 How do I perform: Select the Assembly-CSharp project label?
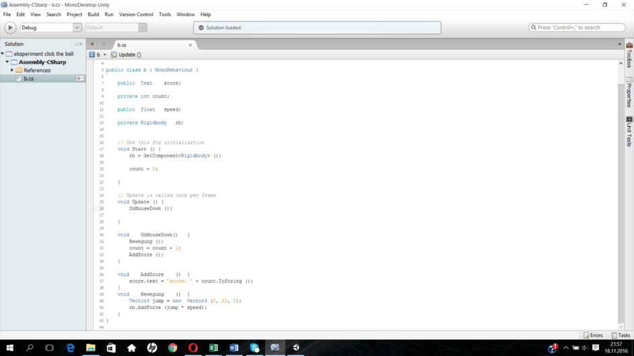pyautogui.click(x=42, y=62)
